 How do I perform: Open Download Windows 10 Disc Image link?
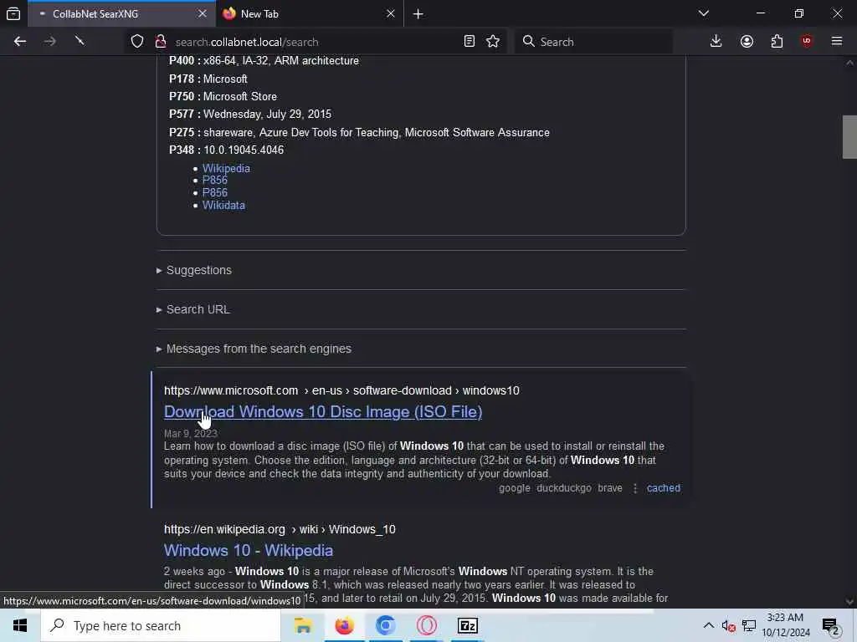323,412
